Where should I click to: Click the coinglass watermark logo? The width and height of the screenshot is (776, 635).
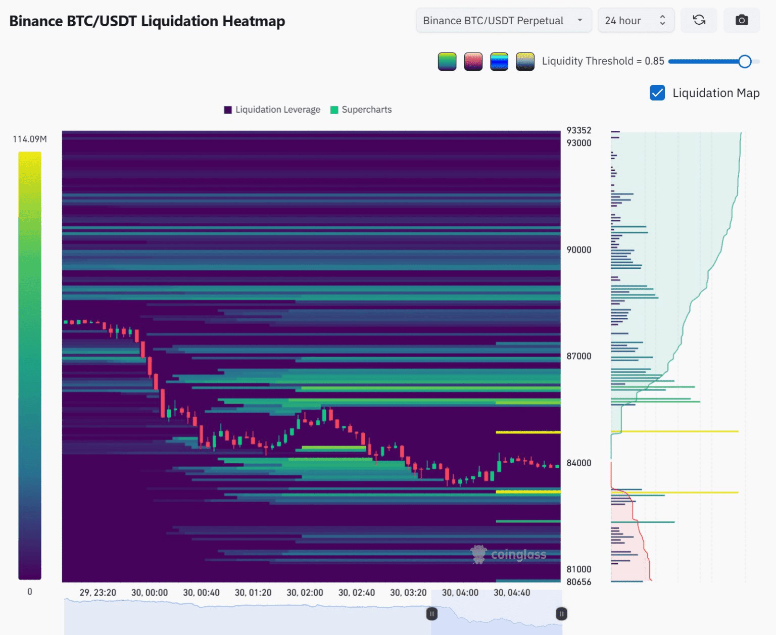point(509,555)
